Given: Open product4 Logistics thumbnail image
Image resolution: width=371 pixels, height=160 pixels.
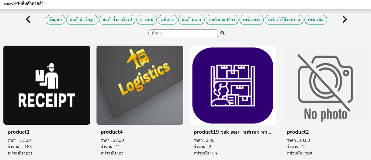Looking at the screenshot, I should (x=140, y=85).
